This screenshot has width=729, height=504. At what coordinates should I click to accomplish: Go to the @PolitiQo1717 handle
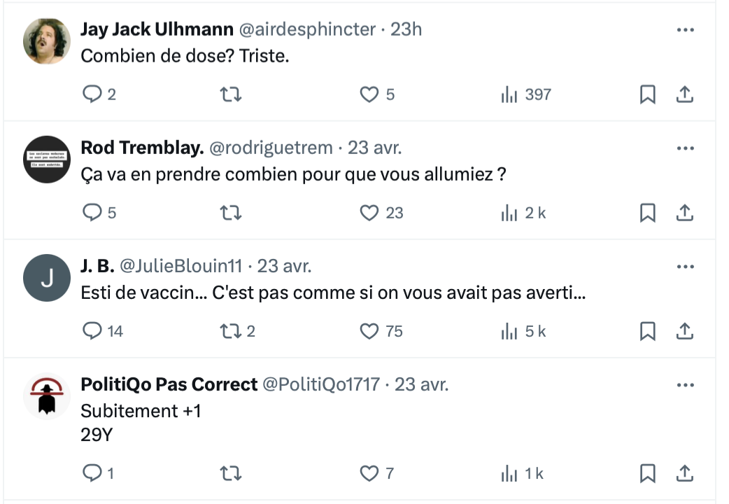[x=320, y=385]
